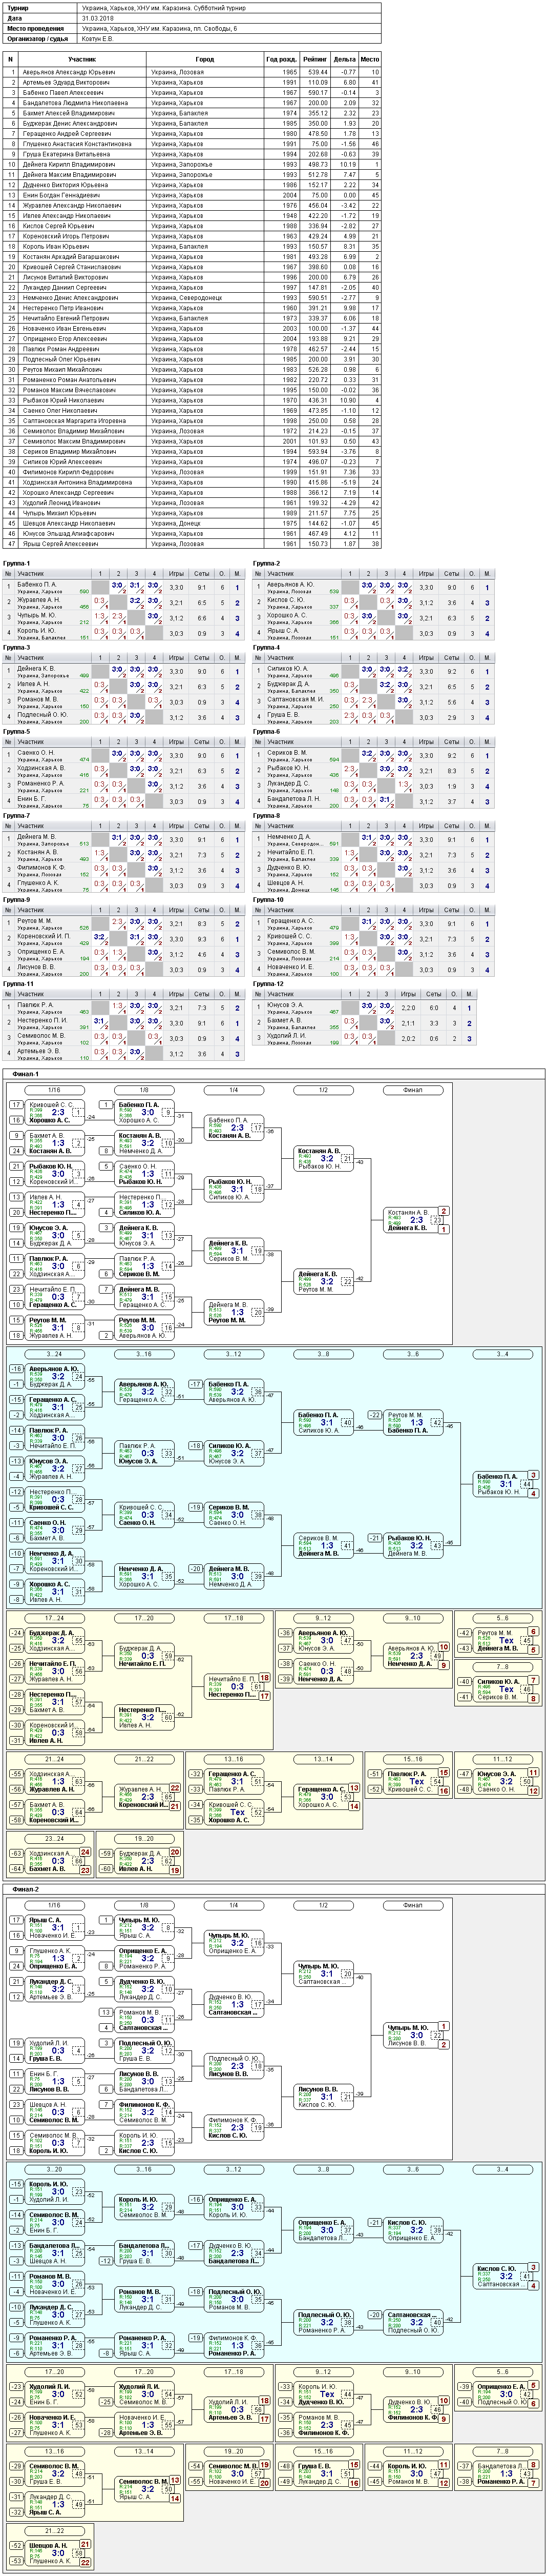The height and width of the screenshot is (2576, 548).
Task: Select row Сериков Владимир Михайлович
Action: click(x=193, y=451)
